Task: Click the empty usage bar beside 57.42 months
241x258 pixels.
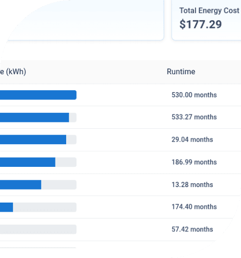Action: click(x=38, y=229)
